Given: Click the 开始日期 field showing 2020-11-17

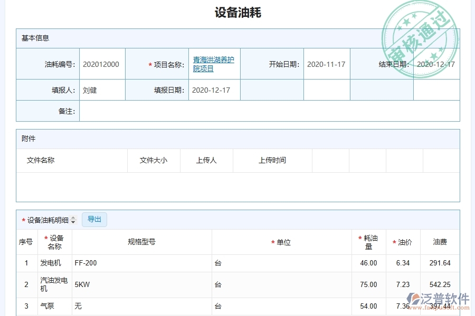Looking at the screenshot, I should coord(326,63).
